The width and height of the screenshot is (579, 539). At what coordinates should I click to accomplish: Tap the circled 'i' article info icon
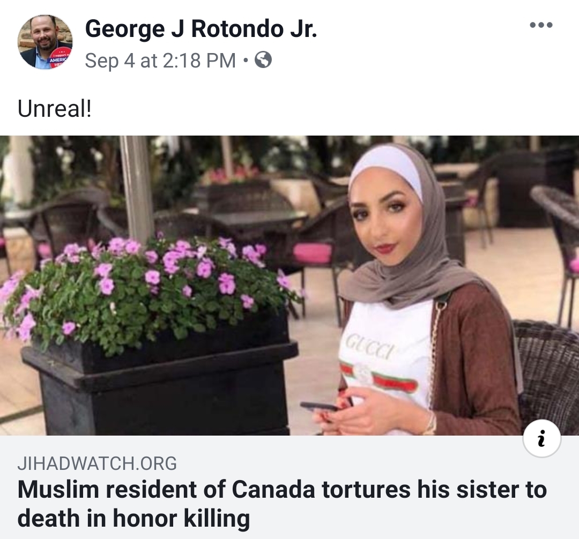541,438
